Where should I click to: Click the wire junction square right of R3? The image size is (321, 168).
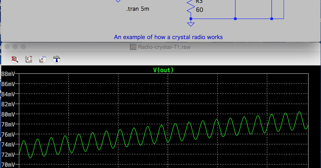(235, 18)
